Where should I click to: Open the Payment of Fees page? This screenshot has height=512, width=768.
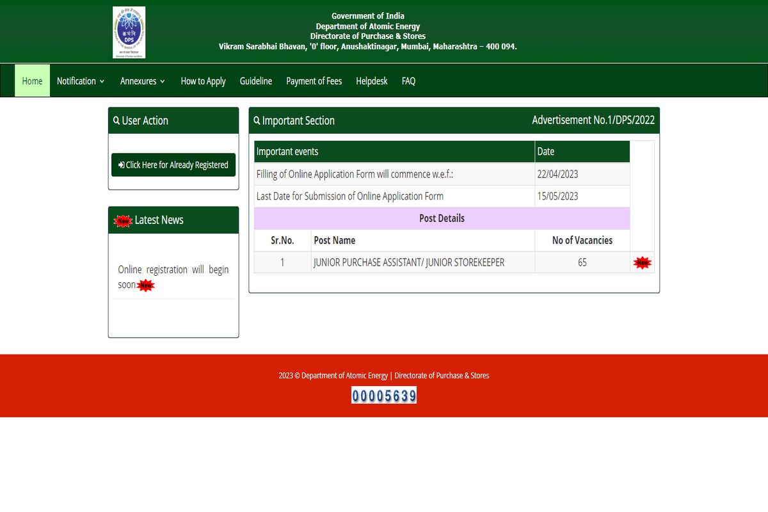314,81
